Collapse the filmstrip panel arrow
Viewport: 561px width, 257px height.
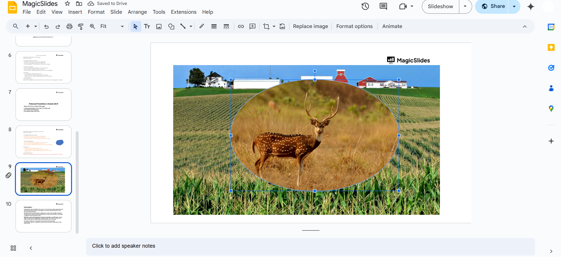[x=31, y=248]
